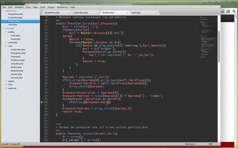Expand the model folder

coord(6,81)
